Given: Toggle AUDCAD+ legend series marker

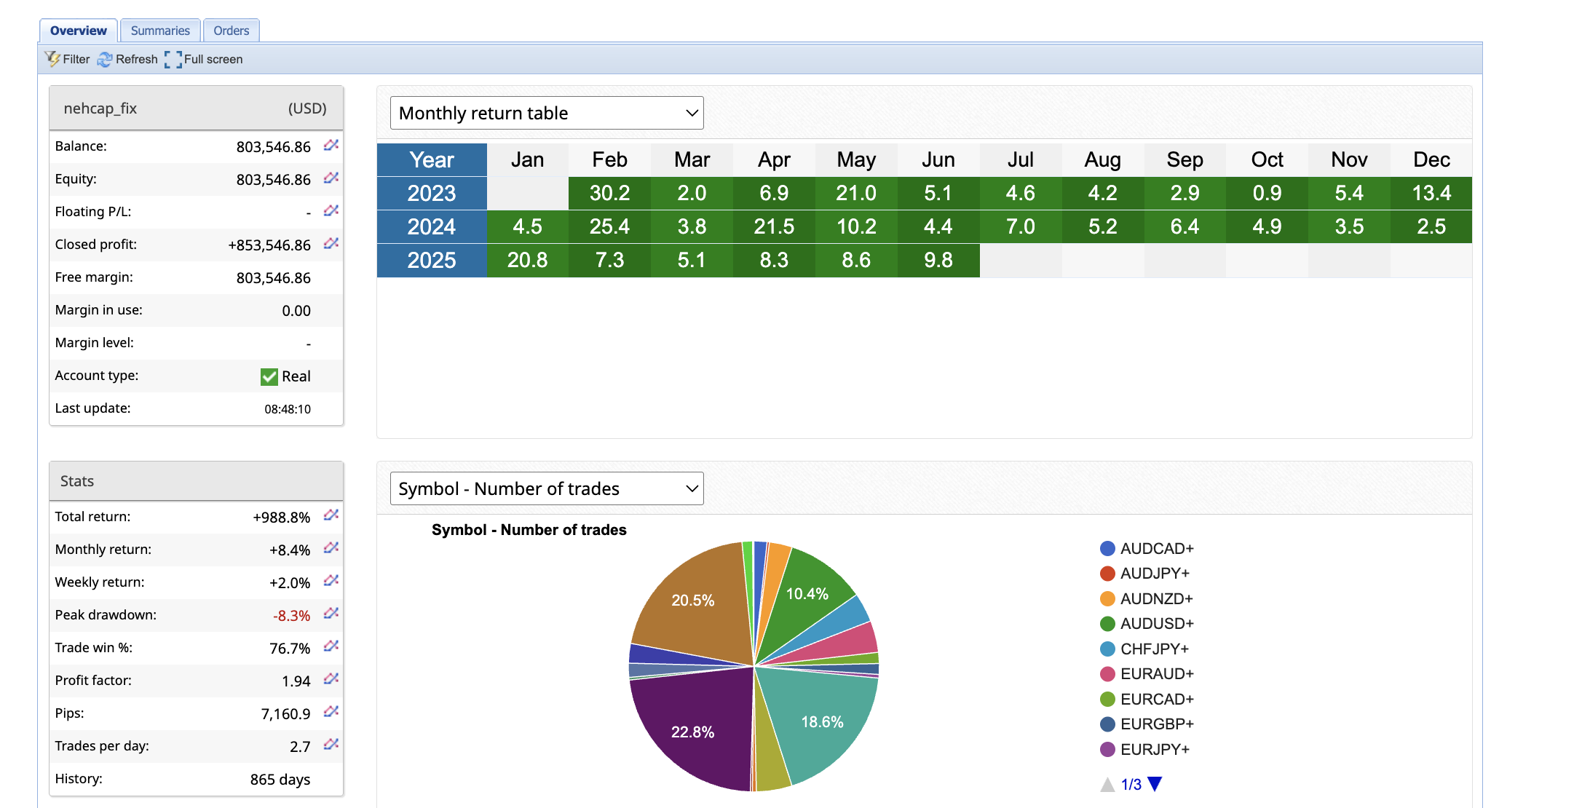Looking at the screenshot, I should coord(1107,549).
